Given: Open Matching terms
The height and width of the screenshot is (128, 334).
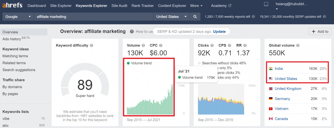Looking at the screenshot, I should 15,56.
